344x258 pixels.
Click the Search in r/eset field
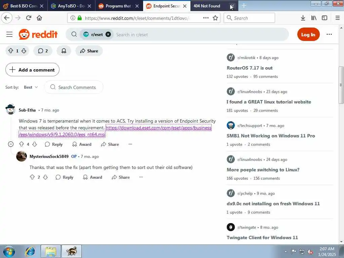(x=201, y=35)
